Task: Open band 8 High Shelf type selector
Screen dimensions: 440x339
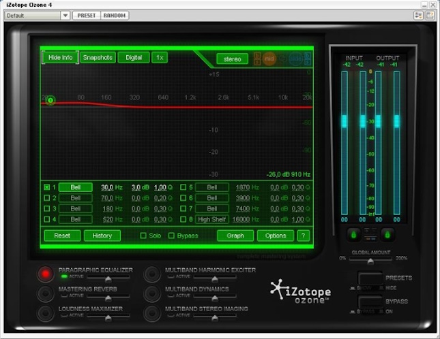Action: click(212, 219)
